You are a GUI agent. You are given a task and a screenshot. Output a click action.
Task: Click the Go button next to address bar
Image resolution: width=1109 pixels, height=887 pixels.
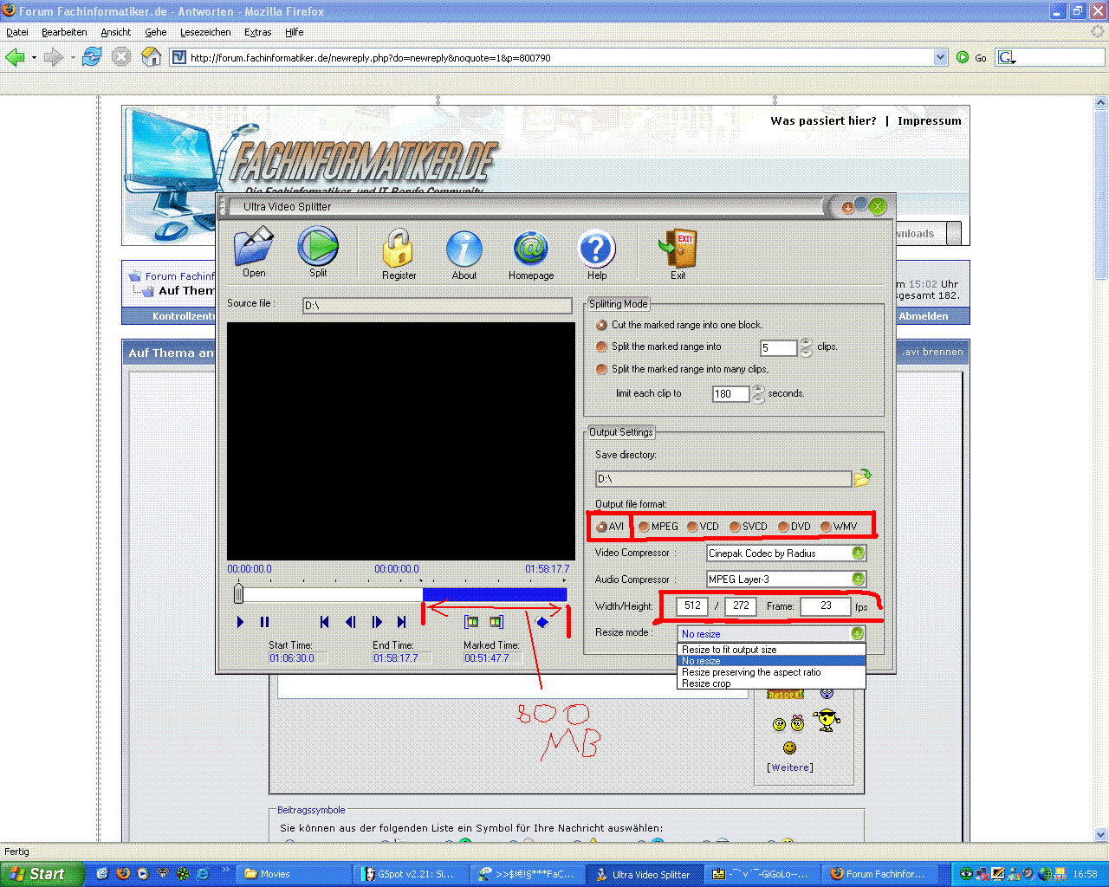[971, 57]
